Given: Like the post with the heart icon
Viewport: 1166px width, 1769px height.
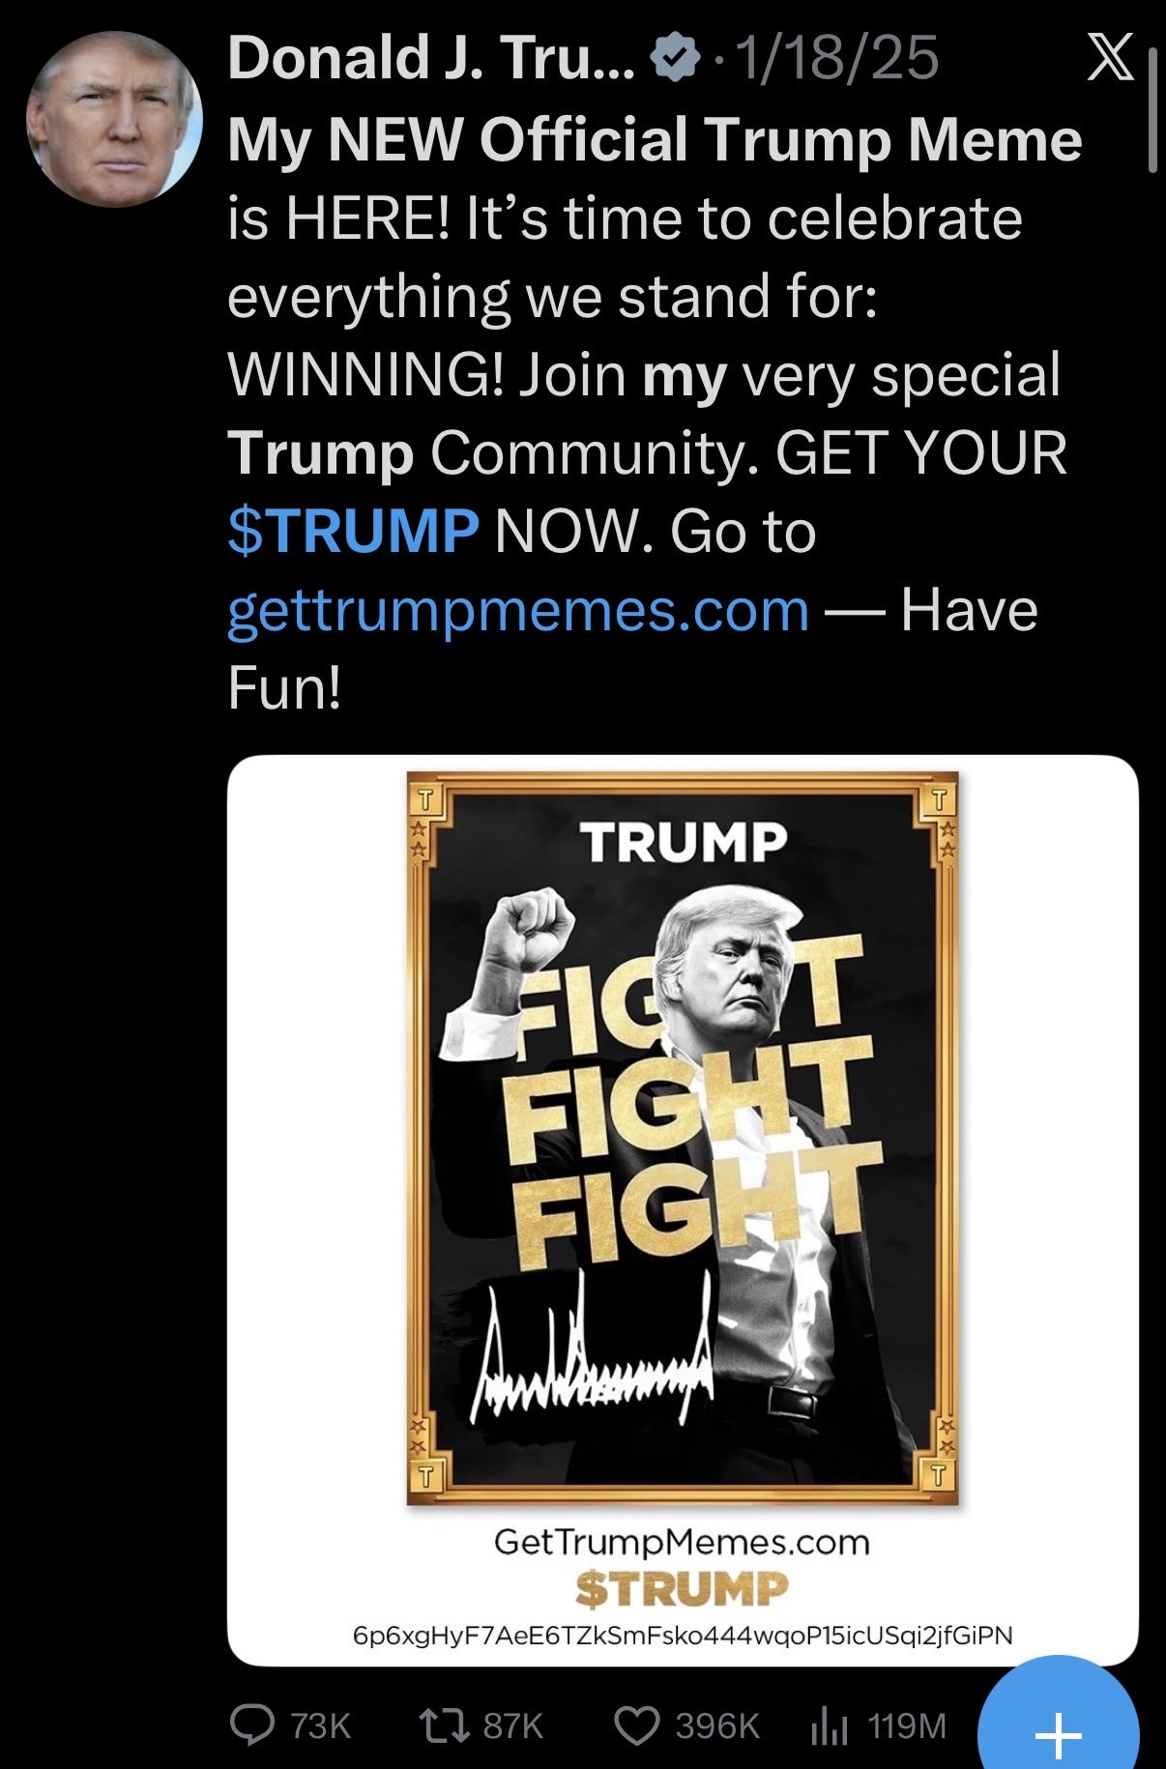Looking at the screenshot, I should (x=637, y=1725).
